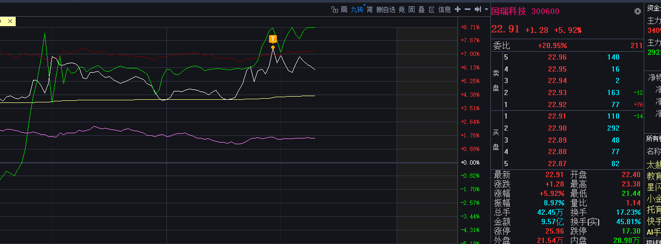The image size is (661, 244).
Task: Click the 总手 value 42.45万
Action: tap(552, 213)
